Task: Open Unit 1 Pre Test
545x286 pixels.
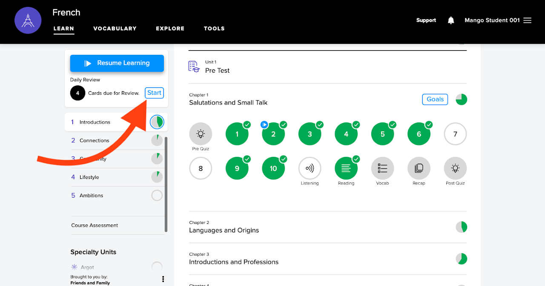Action: (x=327, y=67)
